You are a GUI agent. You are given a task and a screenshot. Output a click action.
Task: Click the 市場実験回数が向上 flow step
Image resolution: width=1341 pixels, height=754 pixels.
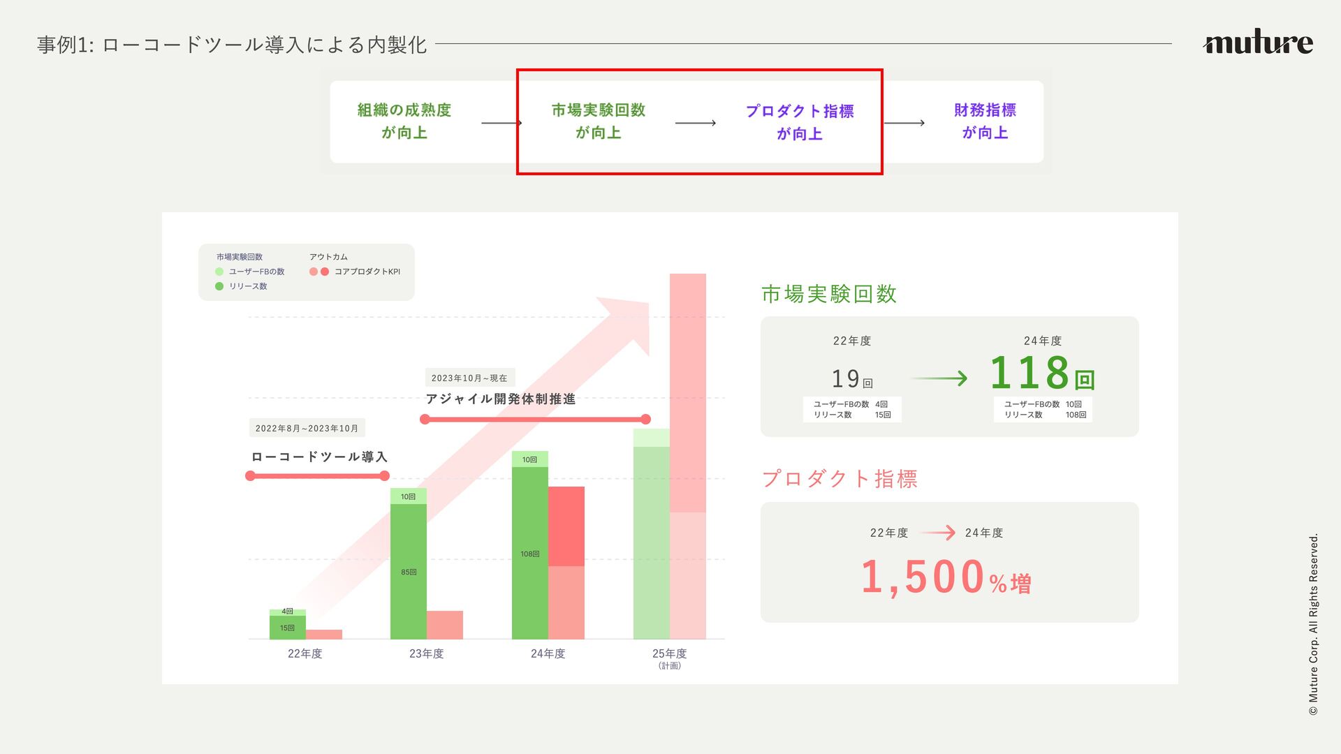point(599,121)
